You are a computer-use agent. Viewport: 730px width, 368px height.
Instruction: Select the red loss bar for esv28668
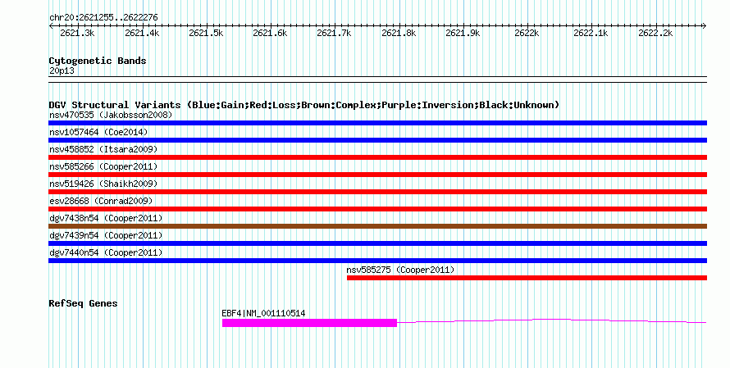coord(377,209)
